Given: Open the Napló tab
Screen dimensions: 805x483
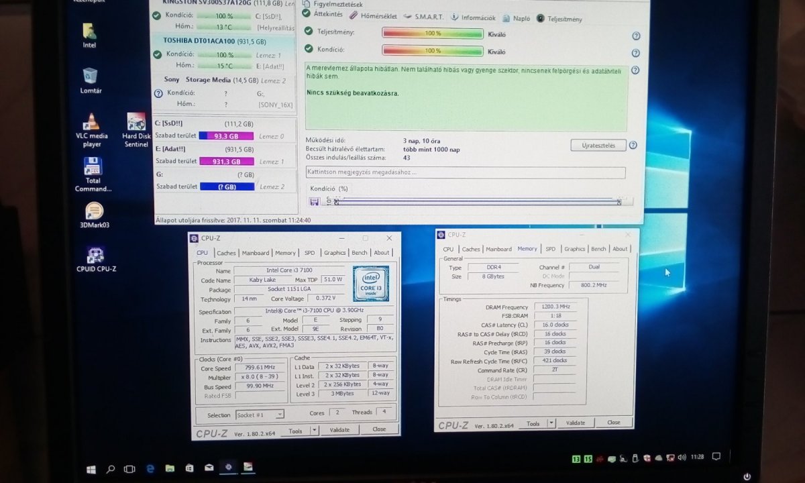Looking at the screenshot, I should coord(515,18).
